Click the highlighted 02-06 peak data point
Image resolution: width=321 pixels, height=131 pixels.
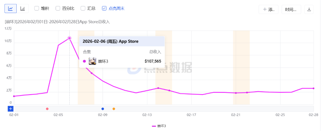(69, 38)
